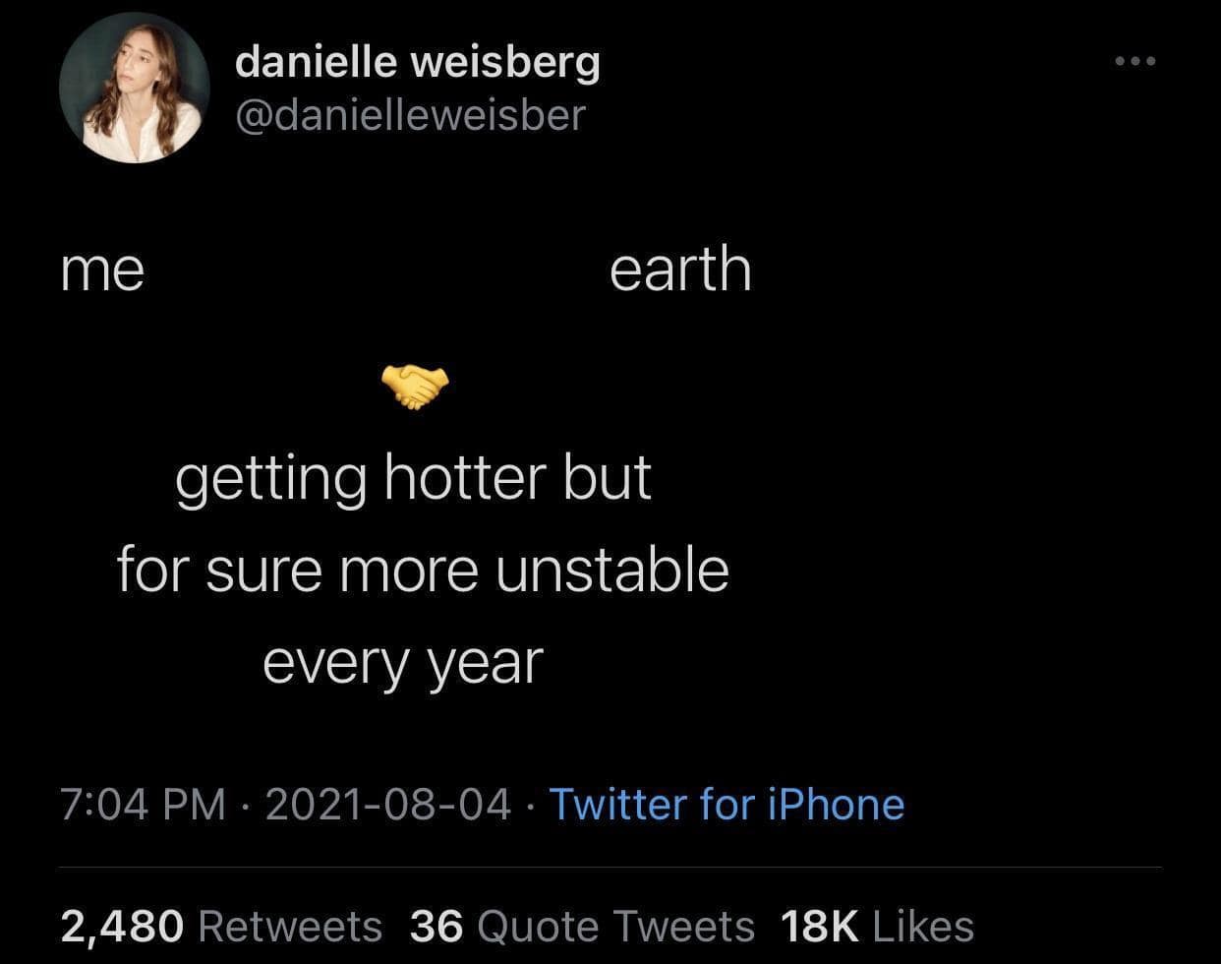1221x964 pixels.
Task: Click the display name danielle weisberg
Action: [x=417, y=63]
